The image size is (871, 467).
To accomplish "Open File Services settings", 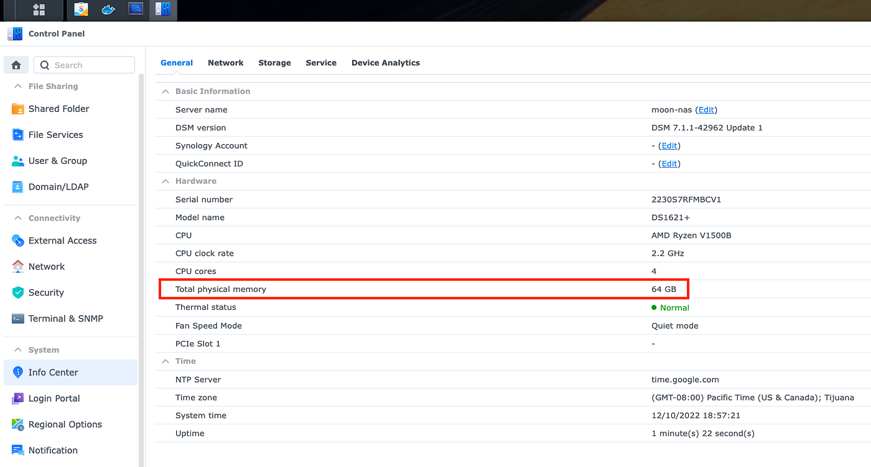I will tap(70, 135).
